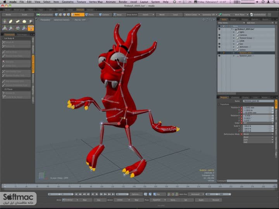Open the Animate menu
Screen dimensions: 279x209
(111, 2)
